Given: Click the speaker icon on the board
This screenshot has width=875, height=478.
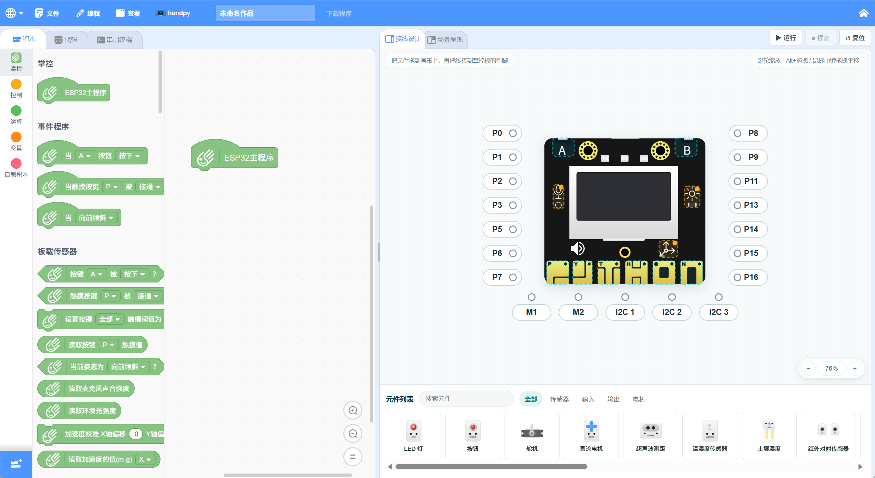Looking at the screenshot, I should click(578, 249).
